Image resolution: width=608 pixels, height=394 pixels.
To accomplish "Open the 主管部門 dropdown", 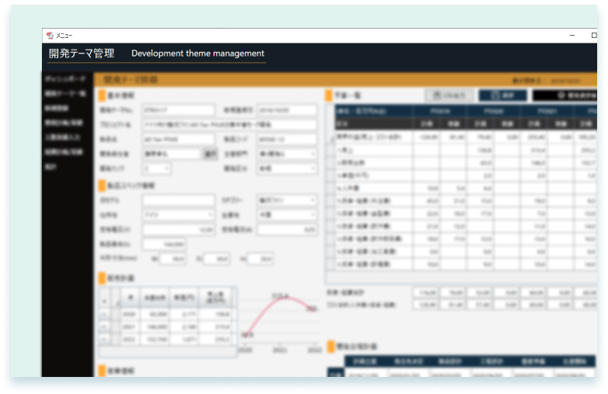I will (x=288, y=154).
